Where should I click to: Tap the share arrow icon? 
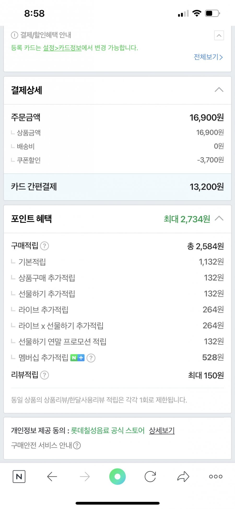click(x=183, y=476)
